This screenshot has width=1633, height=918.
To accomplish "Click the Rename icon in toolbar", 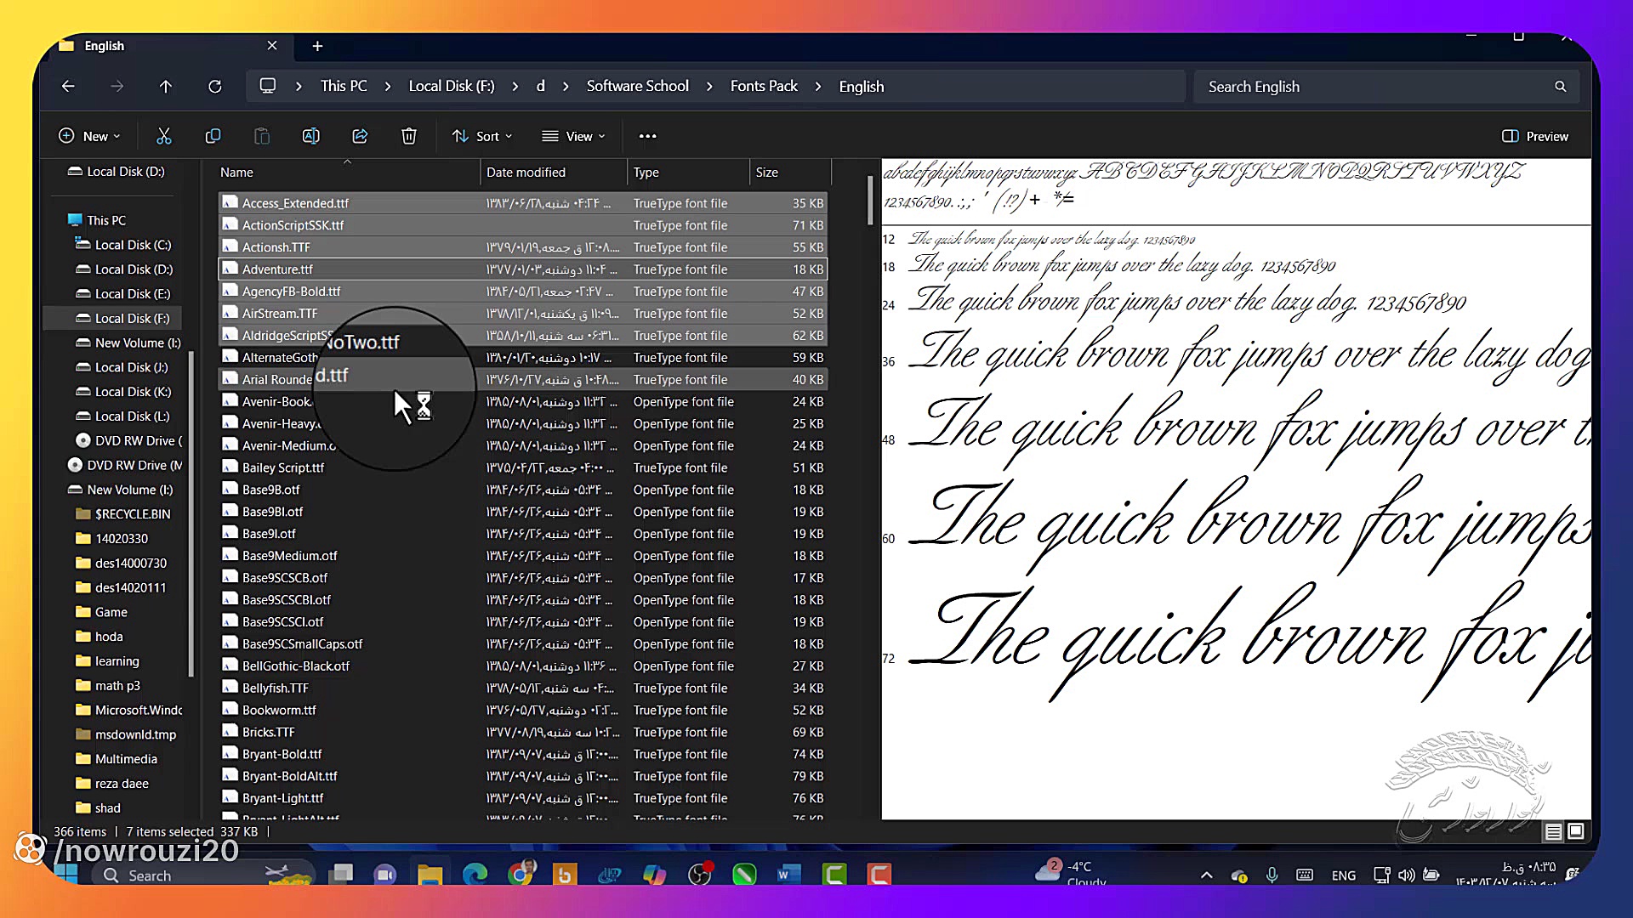I will [x=310, y=136].
